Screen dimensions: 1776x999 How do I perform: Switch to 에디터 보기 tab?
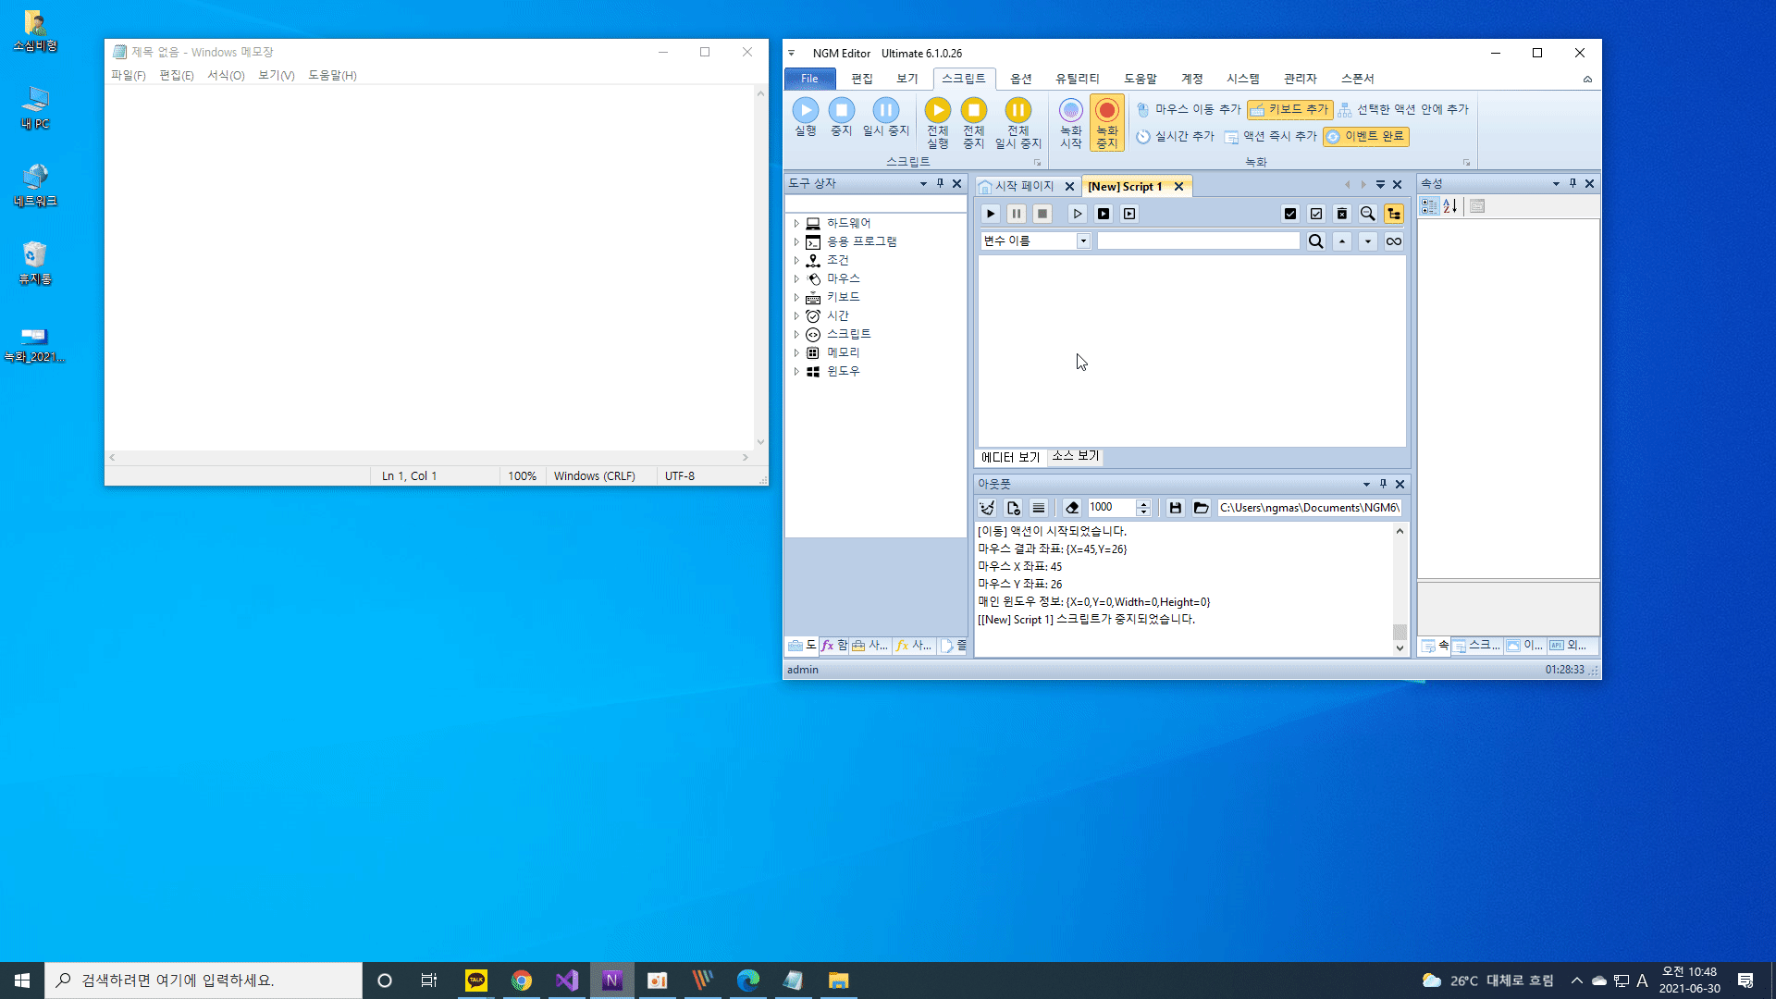click(x=1010, y=457)
